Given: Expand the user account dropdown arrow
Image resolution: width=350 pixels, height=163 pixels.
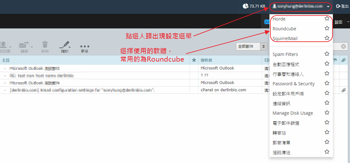Looking at the screenshot, I should point(328,7).
